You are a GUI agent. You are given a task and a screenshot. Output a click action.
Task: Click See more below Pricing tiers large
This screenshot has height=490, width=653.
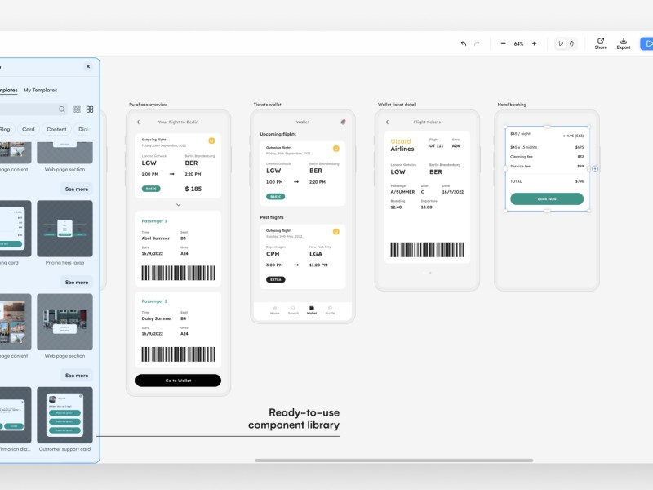tap(77, 283)
